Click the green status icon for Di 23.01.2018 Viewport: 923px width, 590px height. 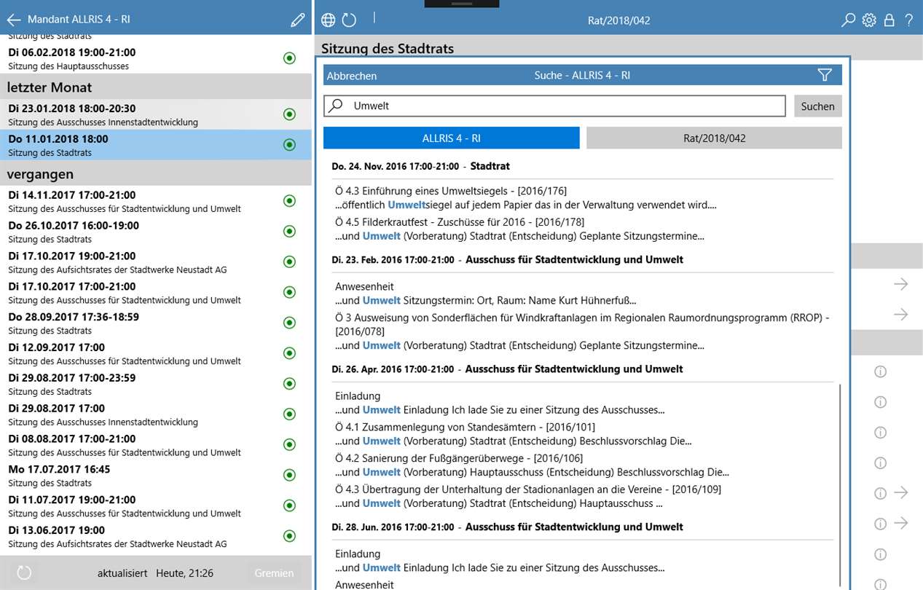[289, 114]
